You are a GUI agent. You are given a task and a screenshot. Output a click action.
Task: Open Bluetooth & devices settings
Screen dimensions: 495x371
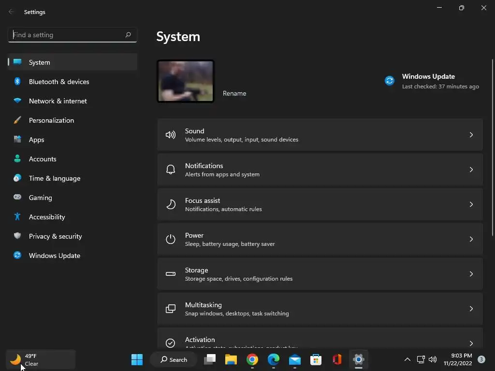pyautogui.click(x=73, y=81)
